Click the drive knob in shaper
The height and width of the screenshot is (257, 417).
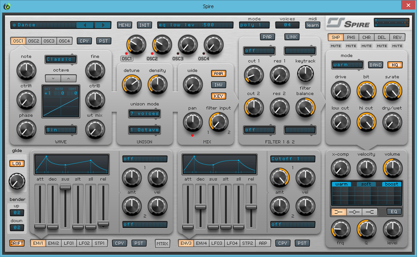(341, 91)
